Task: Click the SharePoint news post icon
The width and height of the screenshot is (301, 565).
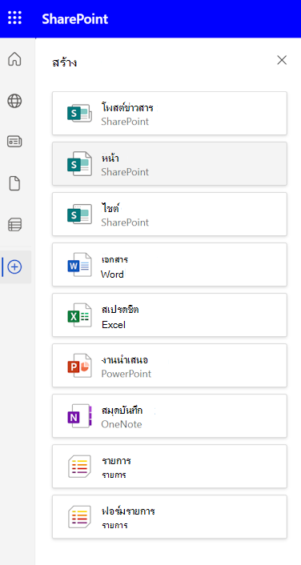Action: click(79, 113)
